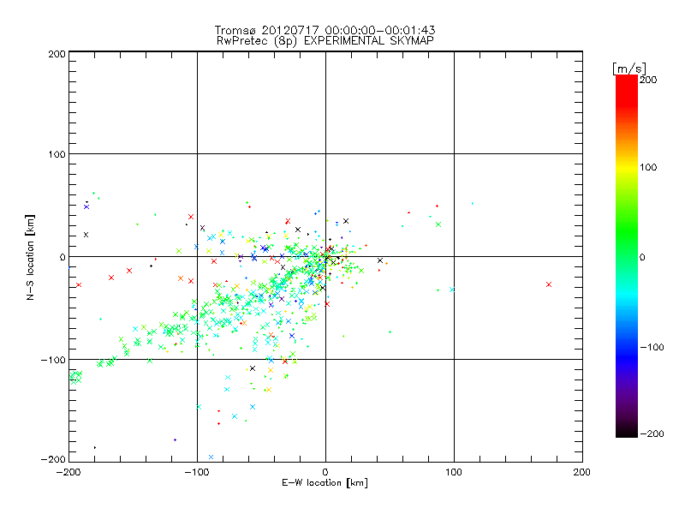Click the 0 tick label on the N-S axis
Image resolution: width=685 pixels, height=514 pixels.
point(63,257)
